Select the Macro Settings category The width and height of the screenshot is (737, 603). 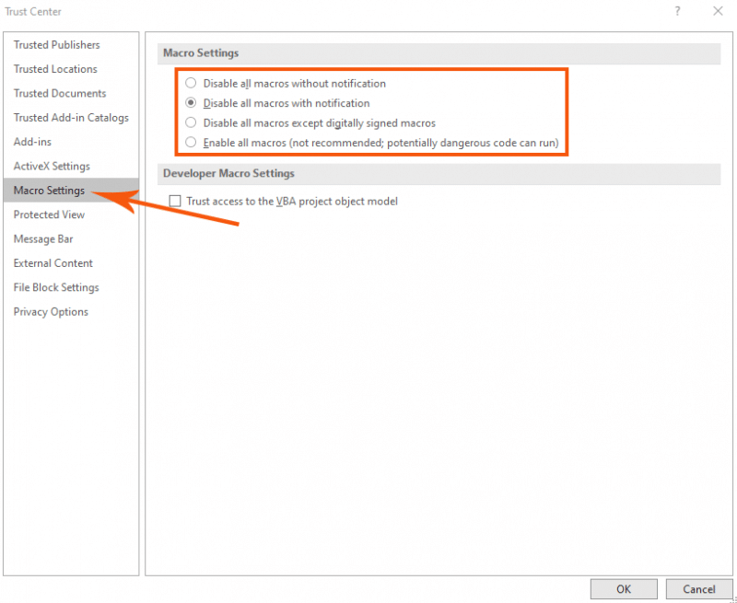pyautogui.click(x=48, y=190)
